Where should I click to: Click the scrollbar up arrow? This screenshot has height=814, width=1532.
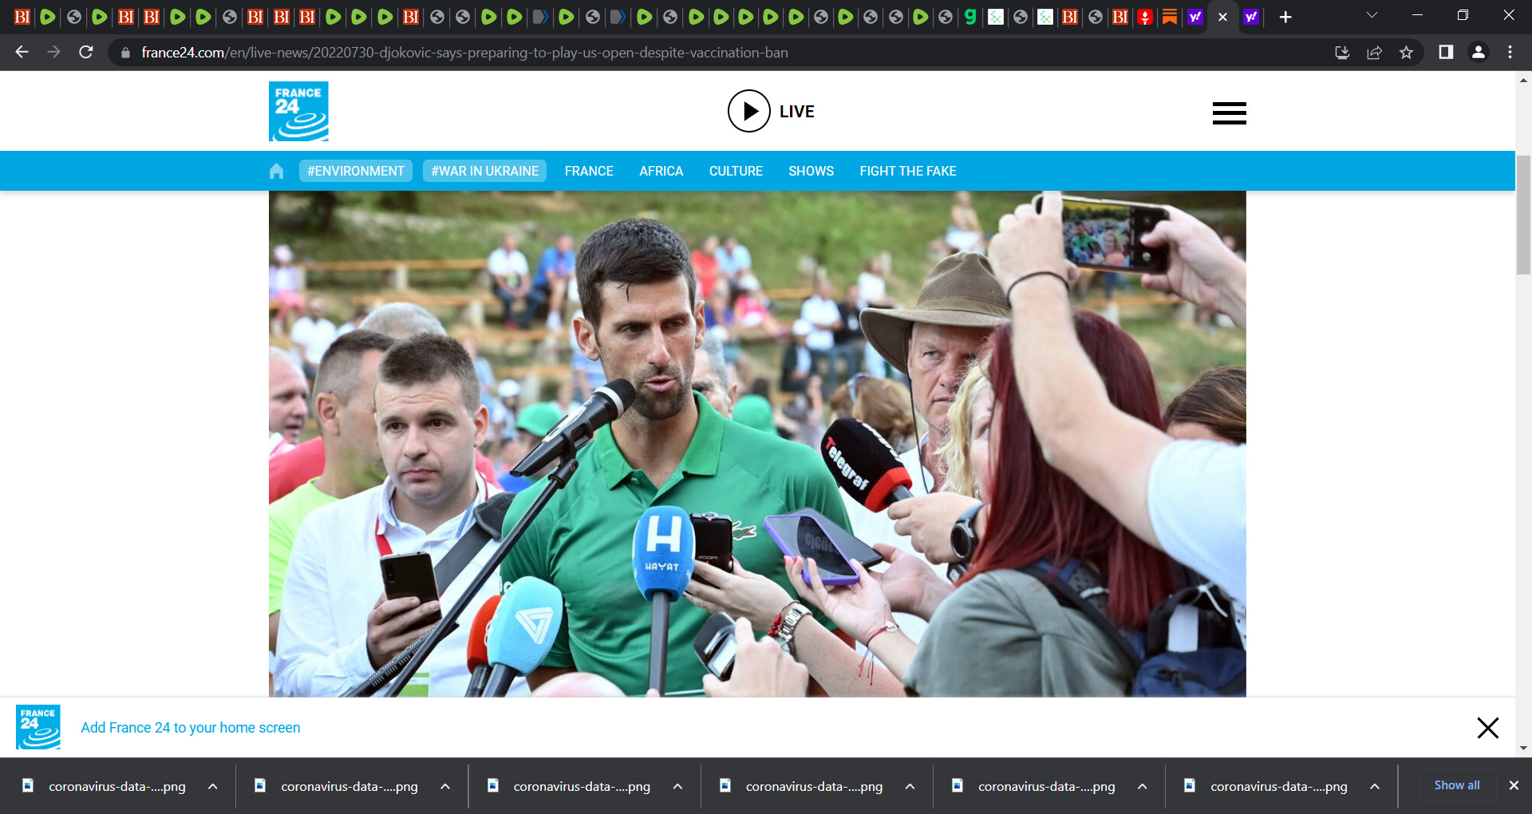coord(1523,80)
